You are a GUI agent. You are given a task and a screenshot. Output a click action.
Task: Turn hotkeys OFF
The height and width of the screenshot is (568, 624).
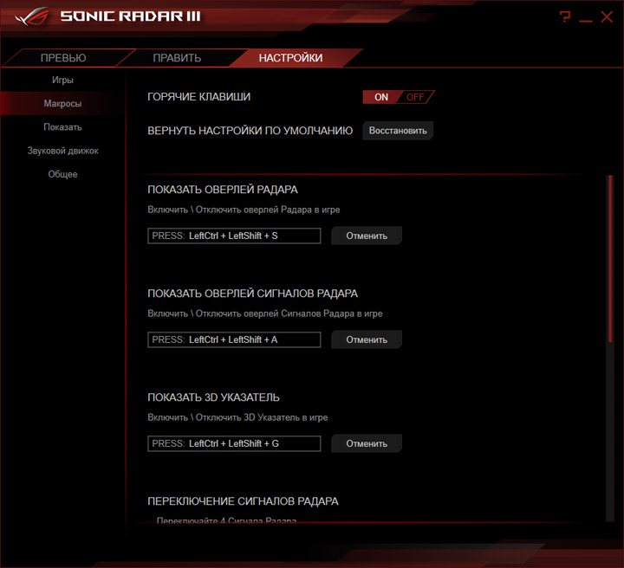(415, 97)
